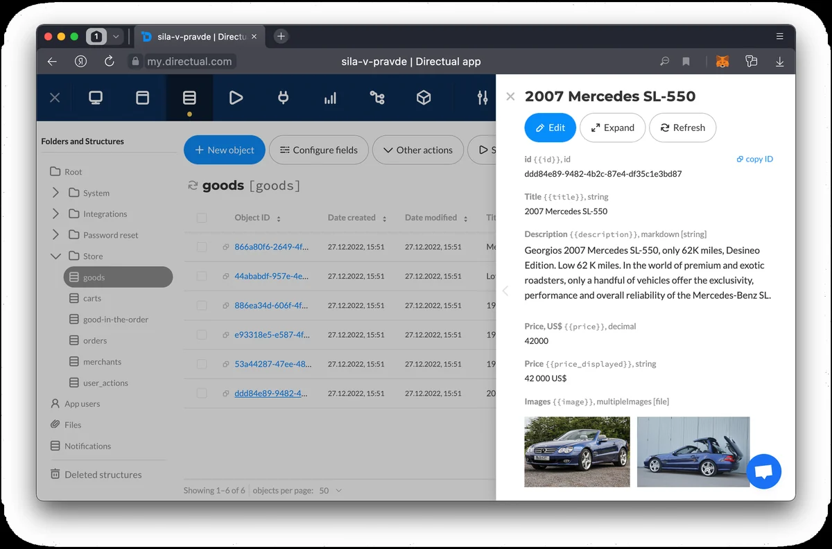Image resolution: width=832 pixels, height=549 pixels.
Task: Open the plugins plug icon in top bar
Action: (x=283, y=98)
